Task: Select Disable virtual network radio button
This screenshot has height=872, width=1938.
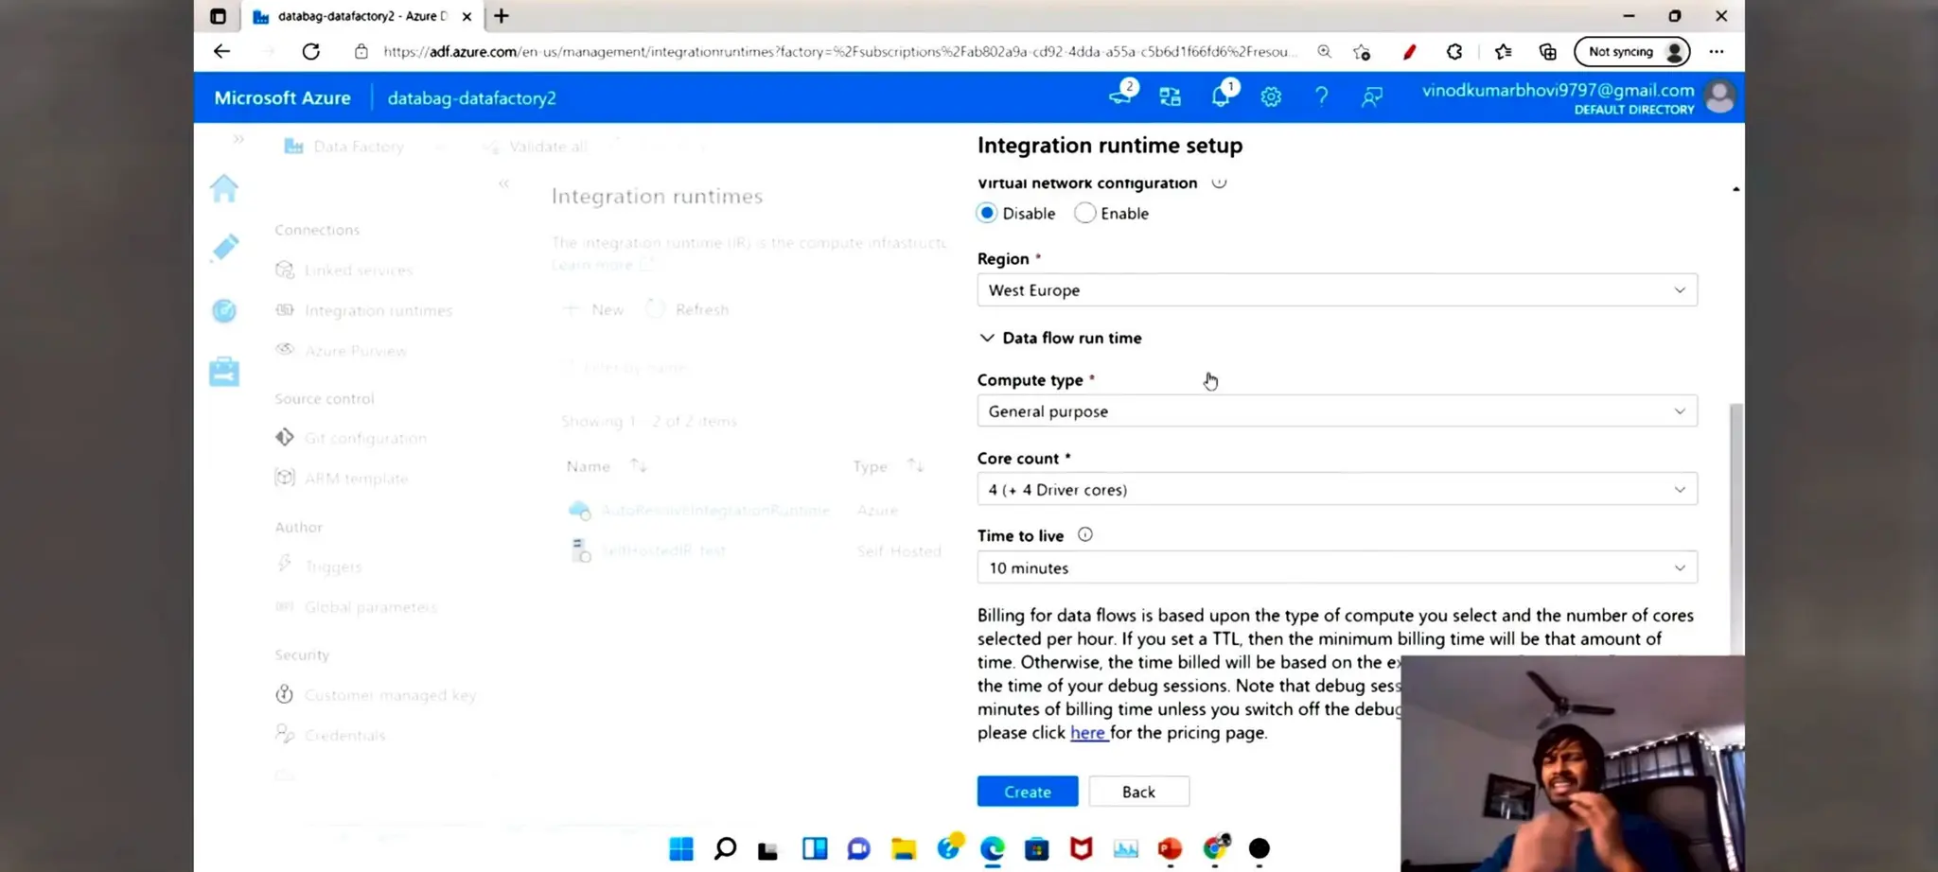Action: click(x=987, y=213)
